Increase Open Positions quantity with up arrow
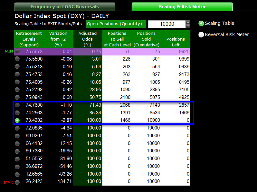The width and height of the screenshot is (257, 192). [x=188, y=22]
